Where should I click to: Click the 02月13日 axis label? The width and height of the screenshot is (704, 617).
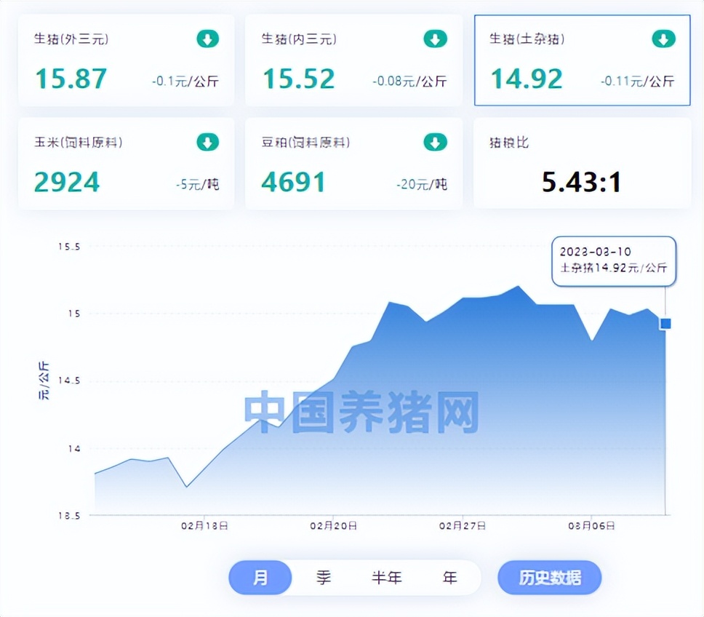click(x=204, y=526)
